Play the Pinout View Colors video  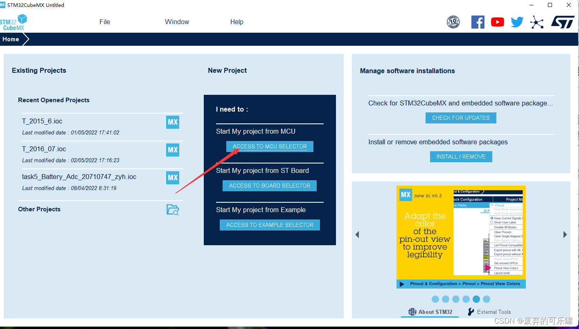(402, 284)
